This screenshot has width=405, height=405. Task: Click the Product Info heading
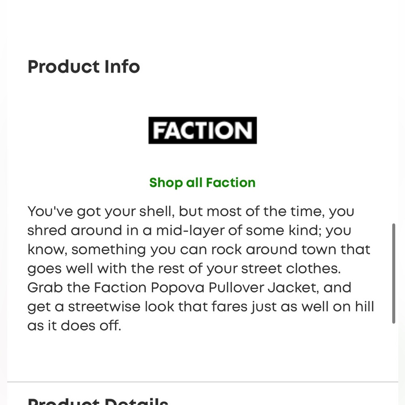pyautogui.click(x=83, y=67)
